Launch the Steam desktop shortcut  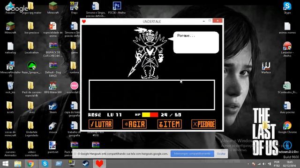[x=53, y=108]
